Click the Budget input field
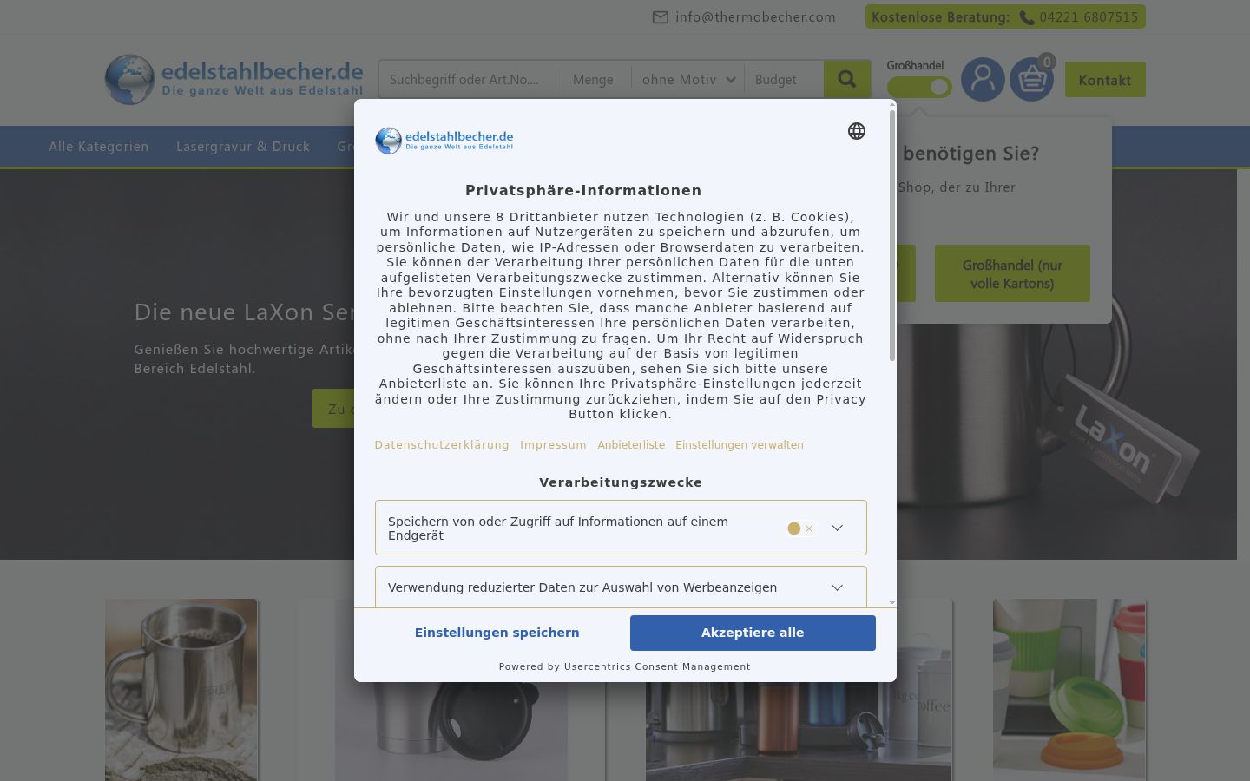The image size is (1250, 781). click(784, 80)
